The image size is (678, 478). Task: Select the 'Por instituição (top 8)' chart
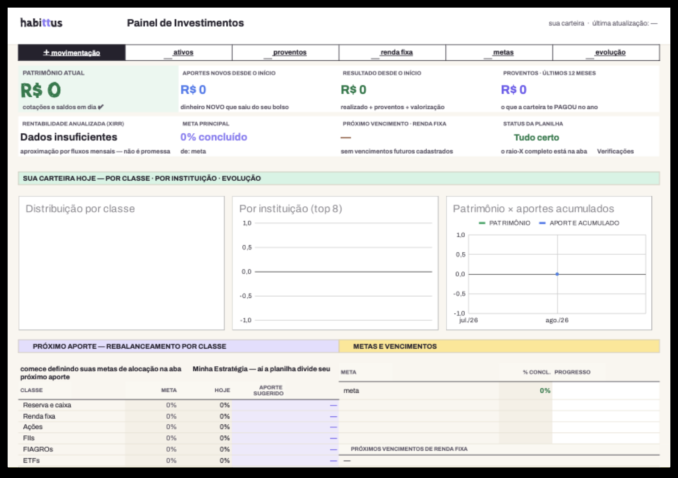(335, 263)
